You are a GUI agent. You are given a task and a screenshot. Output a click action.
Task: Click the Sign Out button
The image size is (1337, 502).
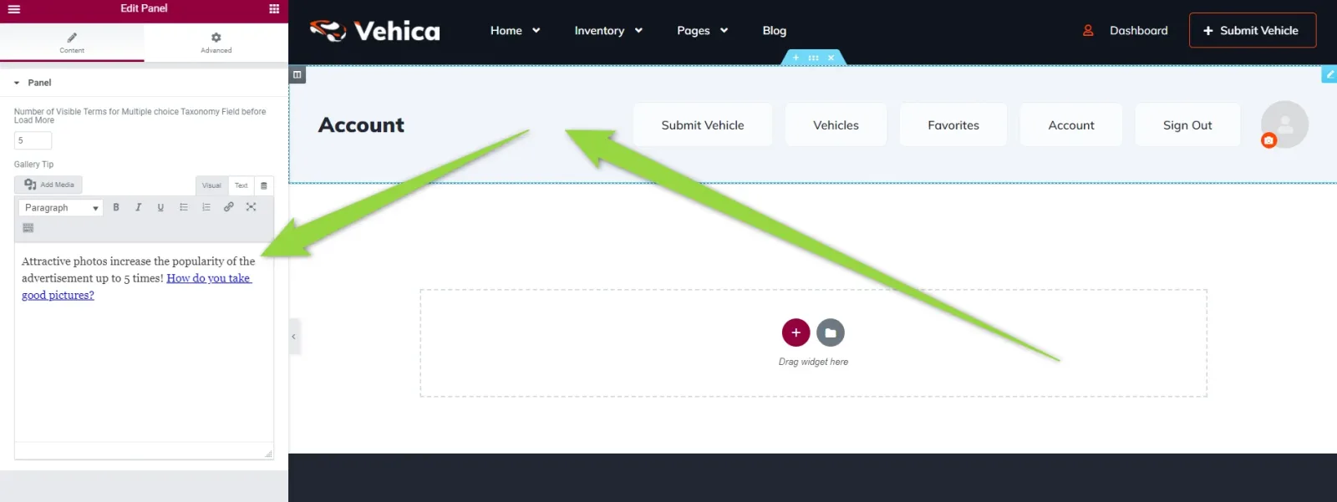(x=1187, y=125)
